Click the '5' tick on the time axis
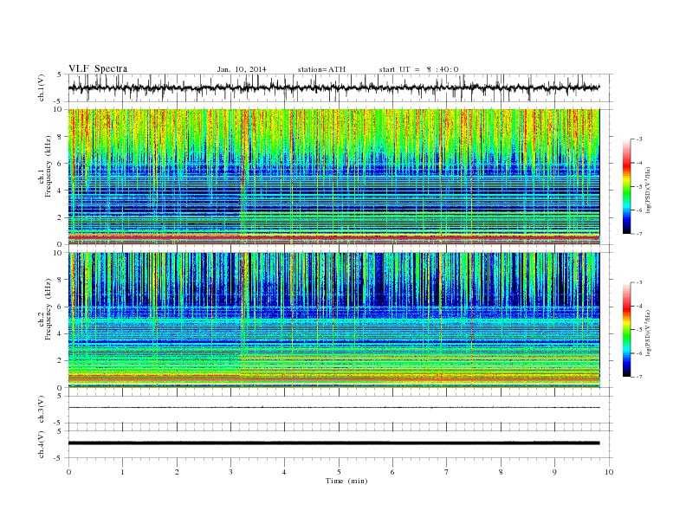This screenshot has width=686, height=530. [x=339, y=472]
